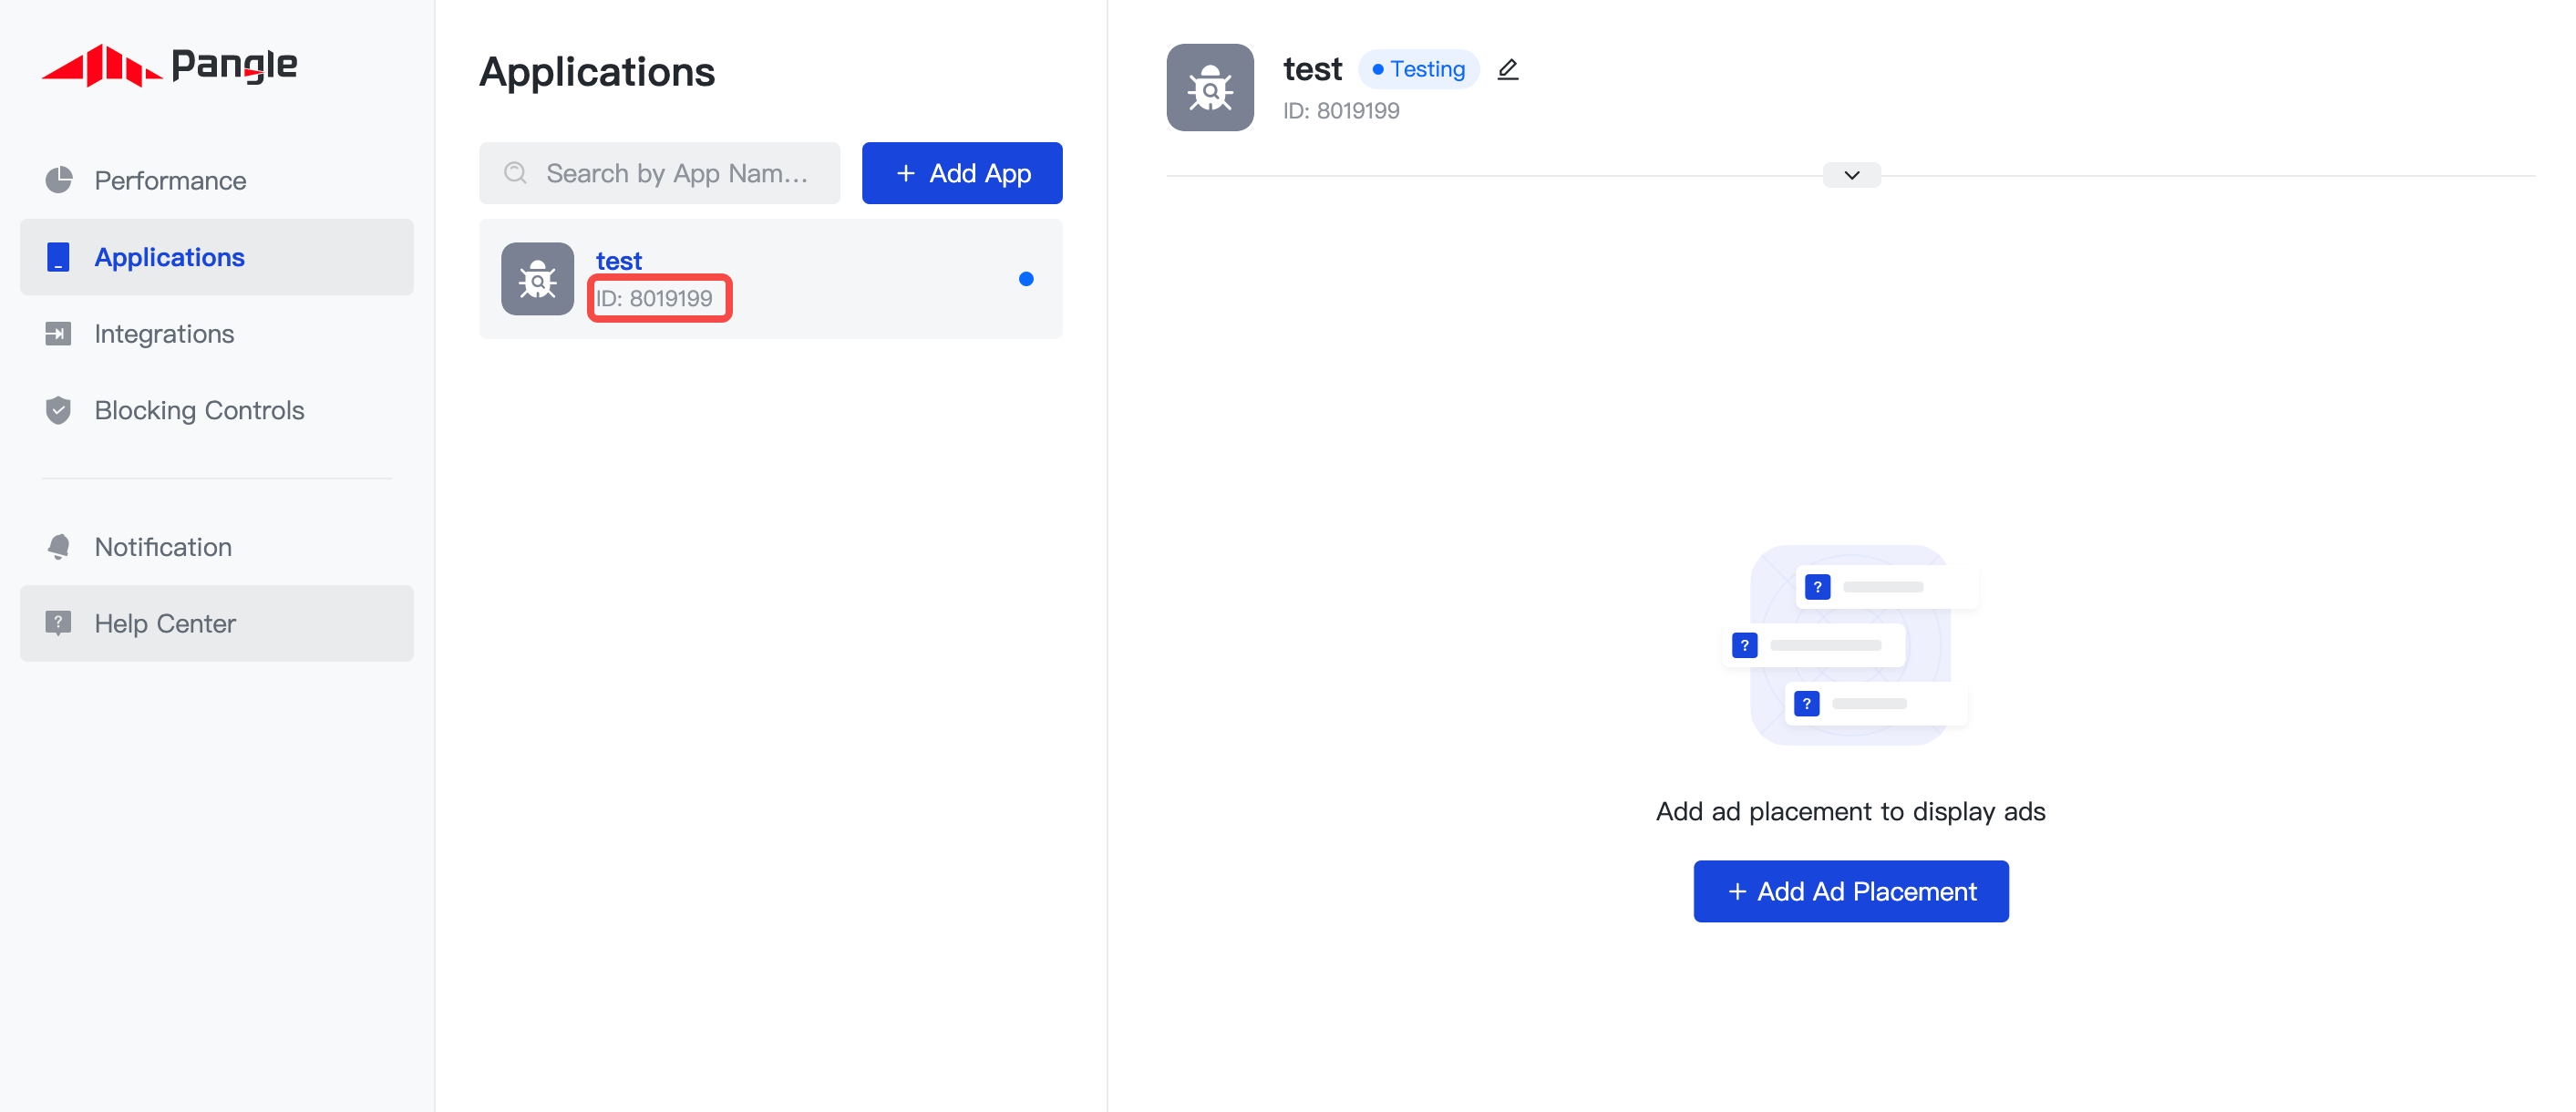Click the Applications phone icon in sidebar
Image resolution: width=2576 pixels, height=1112 pixels.
58,257
